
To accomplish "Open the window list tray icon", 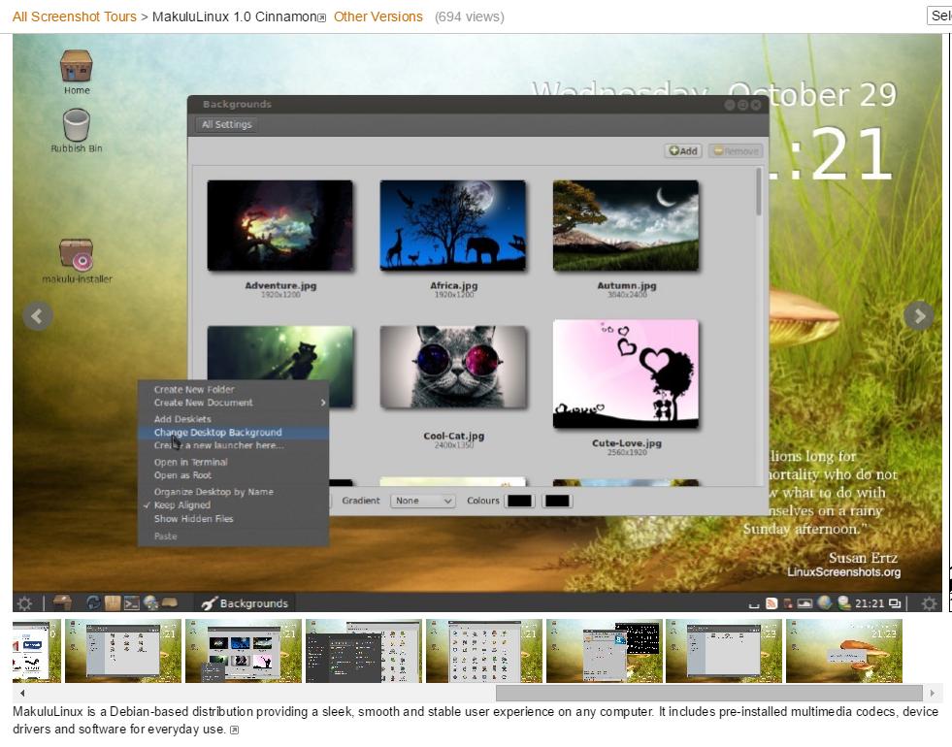I will tap(895, 603).
